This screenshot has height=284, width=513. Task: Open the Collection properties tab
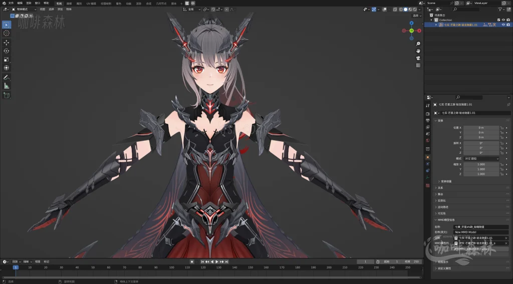428,149
